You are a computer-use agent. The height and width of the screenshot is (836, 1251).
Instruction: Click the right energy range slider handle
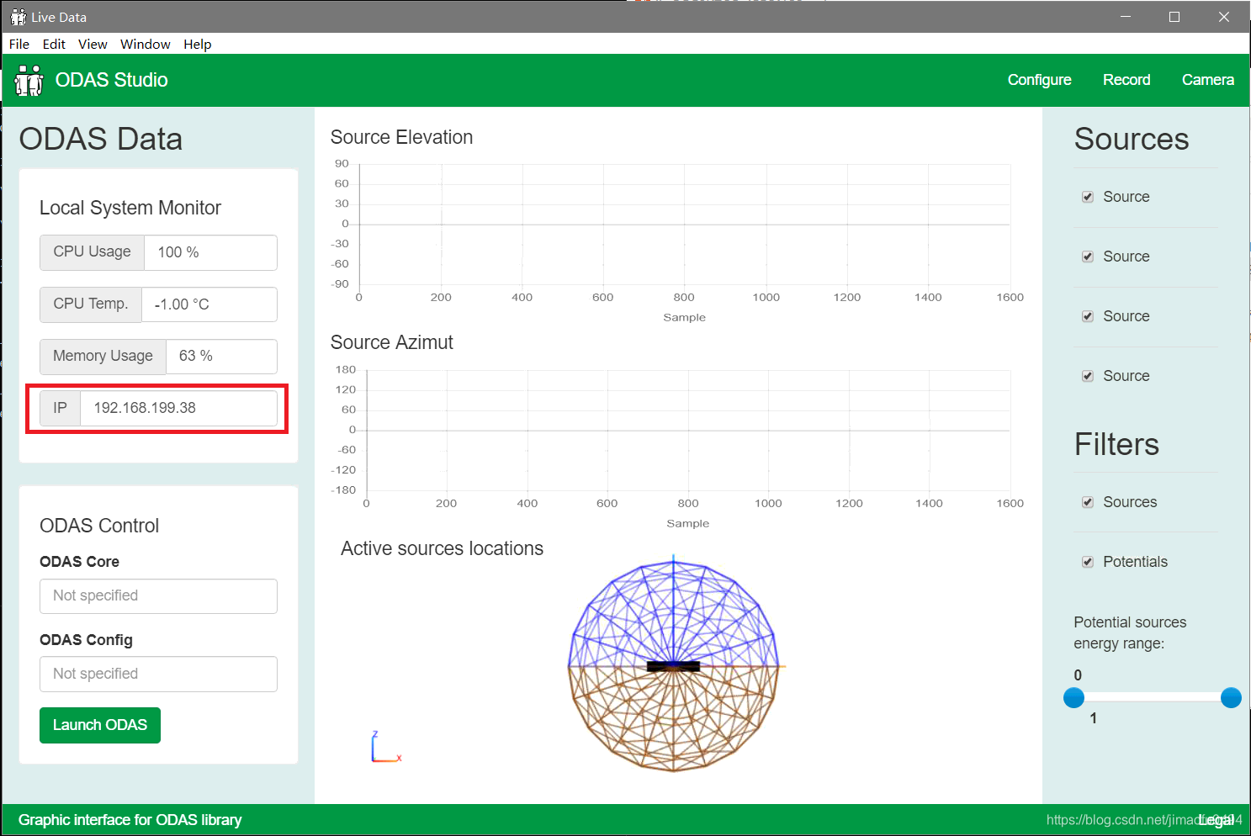click(1231, 697)
